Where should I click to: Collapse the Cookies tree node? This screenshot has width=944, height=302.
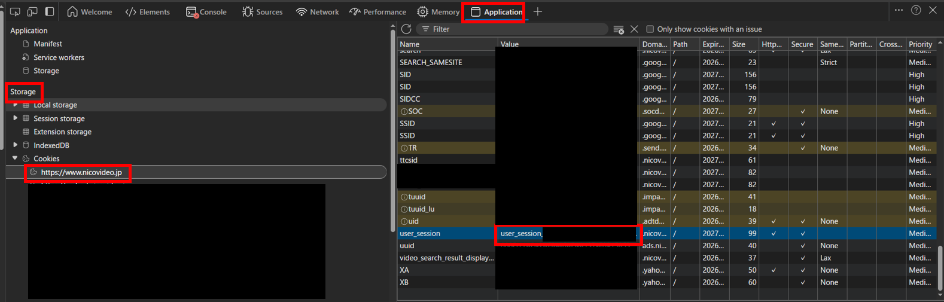click(x=16, y=158)
